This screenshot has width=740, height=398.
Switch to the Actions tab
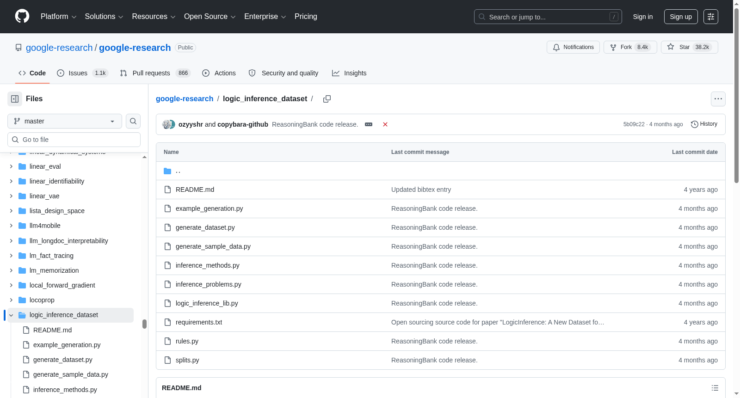pos(219,73)
